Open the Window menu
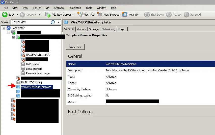This screenshot has height=135, width=215. pyautogui.click(x=102, y=8)
